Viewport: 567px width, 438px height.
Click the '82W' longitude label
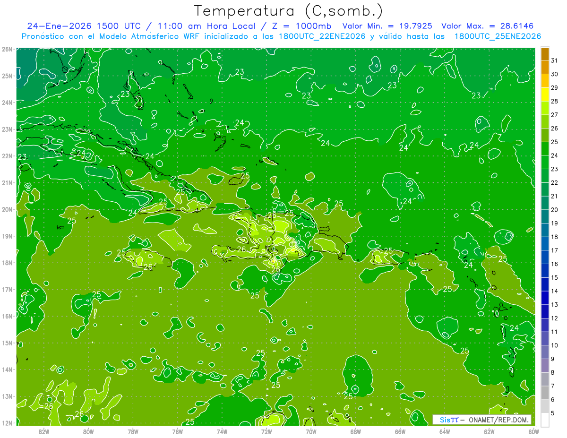click(43, 431)
